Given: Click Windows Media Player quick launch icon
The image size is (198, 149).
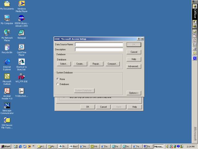Looking at the screenshot, I should tap(29, 147).
